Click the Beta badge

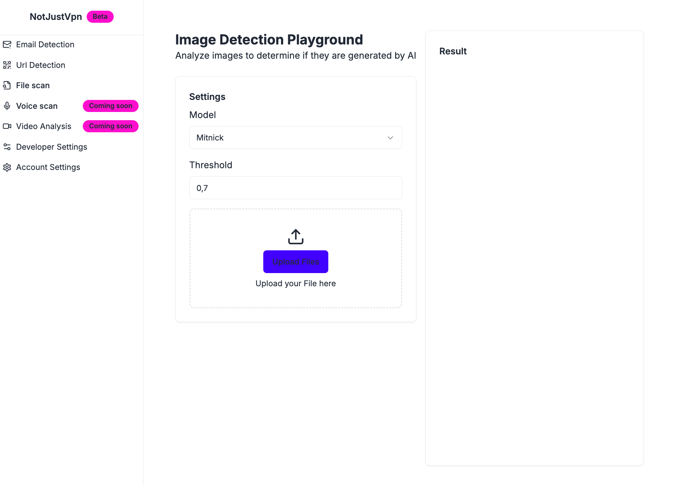point(100,17)
